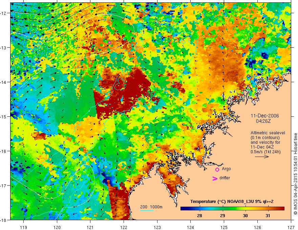
Task: Click the '29' colorbar tick label
Action: coord(222,215)
